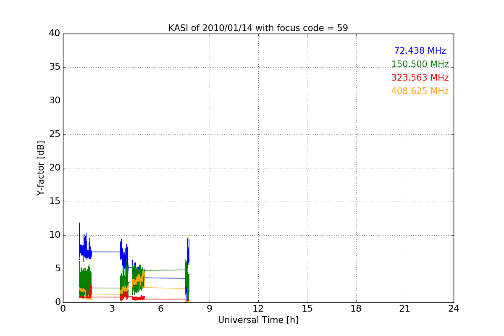The width and height of the screenshot is (504, 336).
Task: Select the green 150.500 MHz legend label
Action: [x=420, y=64]
